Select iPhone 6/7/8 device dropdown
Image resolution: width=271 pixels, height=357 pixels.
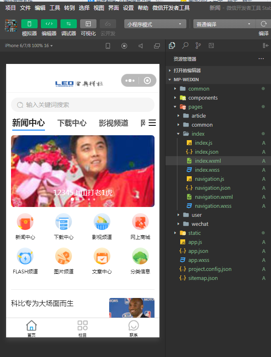[29, 45]
